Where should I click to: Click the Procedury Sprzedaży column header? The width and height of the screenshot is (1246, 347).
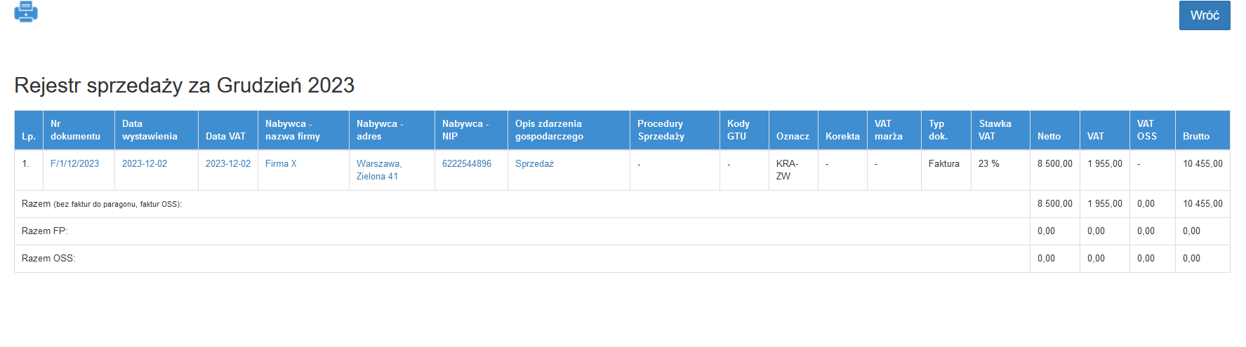point(661,130)
